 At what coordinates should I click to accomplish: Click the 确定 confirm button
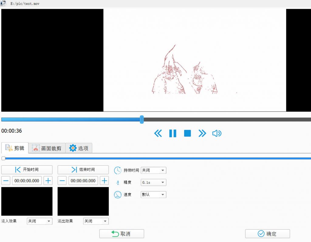[x=267, y=234]
